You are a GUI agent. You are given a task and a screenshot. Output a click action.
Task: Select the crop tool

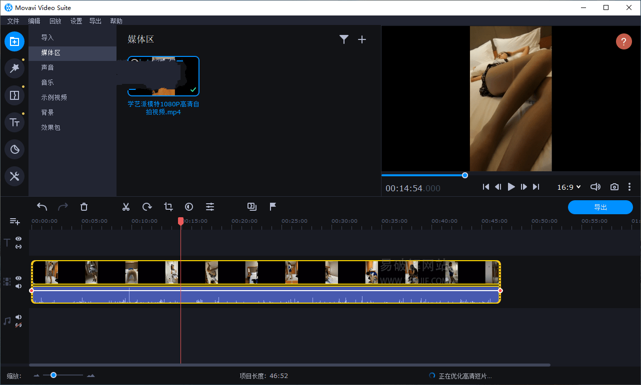coord(168,207)
